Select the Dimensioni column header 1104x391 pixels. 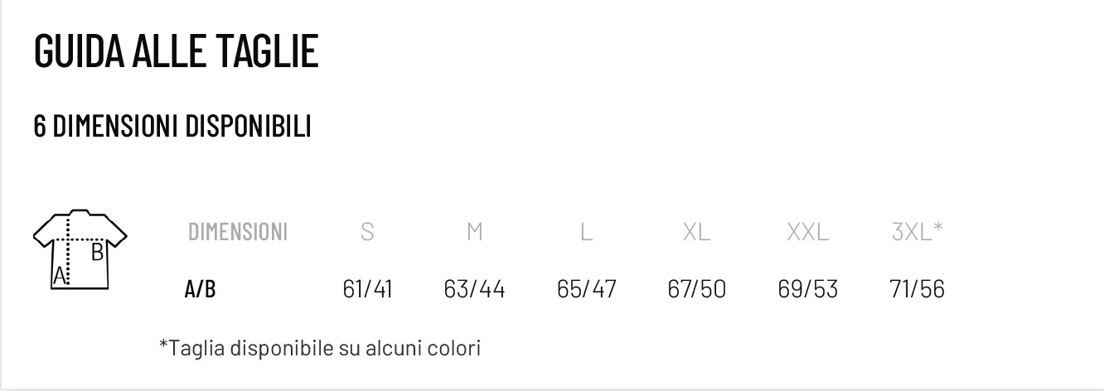click(x=238, y=232)
